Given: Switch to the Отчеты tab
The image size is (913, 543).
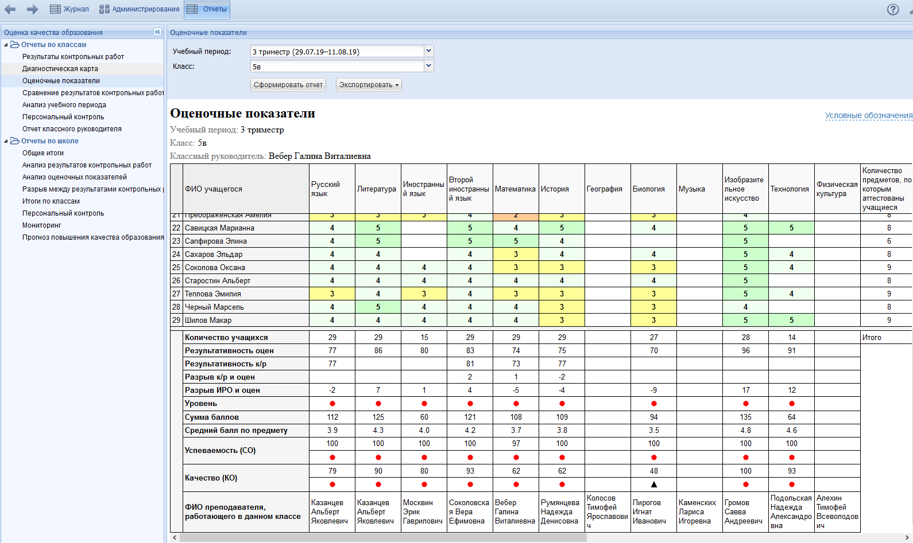Looking at the screenshot, I should (207, 9).
